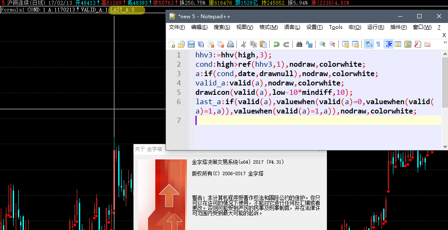Click the Cut scissors icon

(244, 44)
